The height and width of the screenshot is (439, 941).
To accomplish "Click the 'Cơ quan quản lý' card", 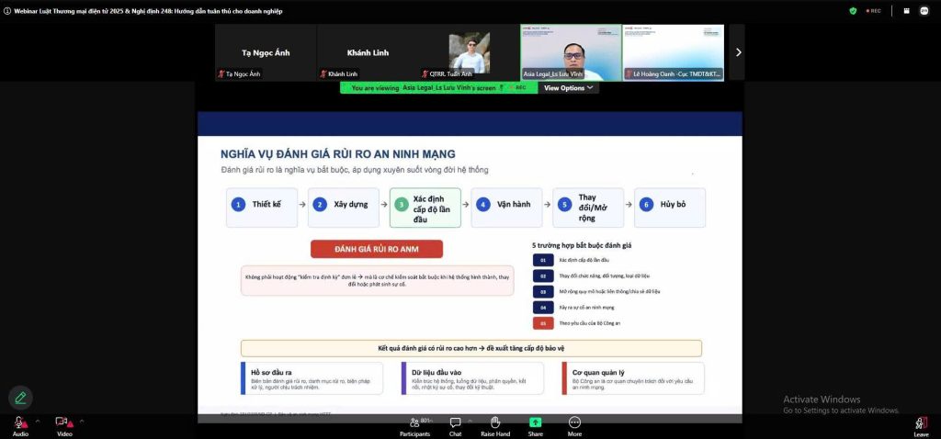I will tap(633, 378).
